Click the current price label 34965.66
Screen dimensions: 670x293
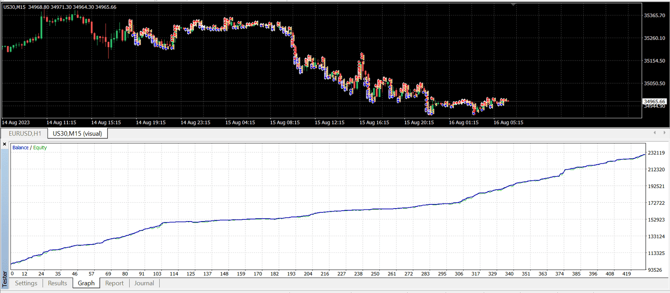[x=654, y=102]
